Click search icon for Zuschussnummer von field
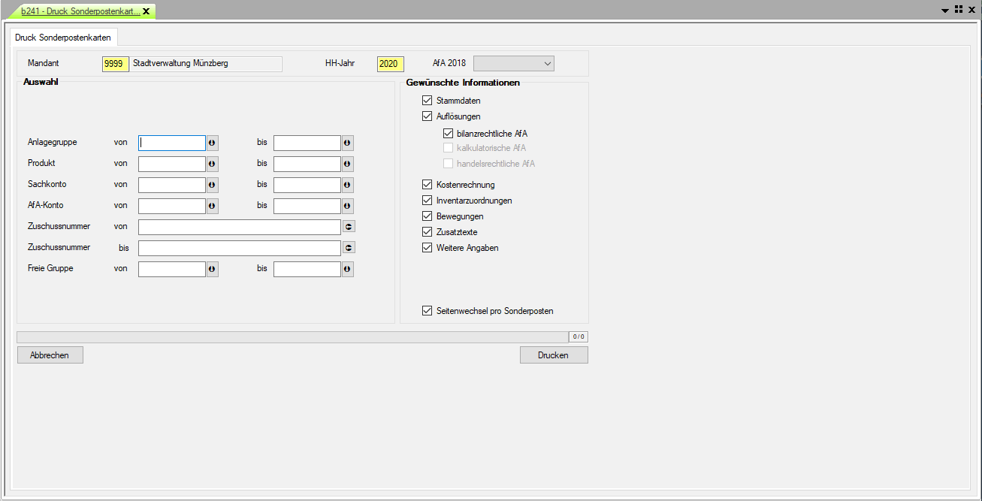The image size is (982, 501). [x=349, y=227]
